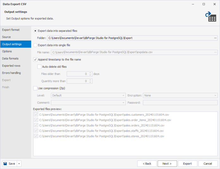Decrease the Quantity more than value
The width and height of the screenshot is (220, 169).
tap(90, 82)
